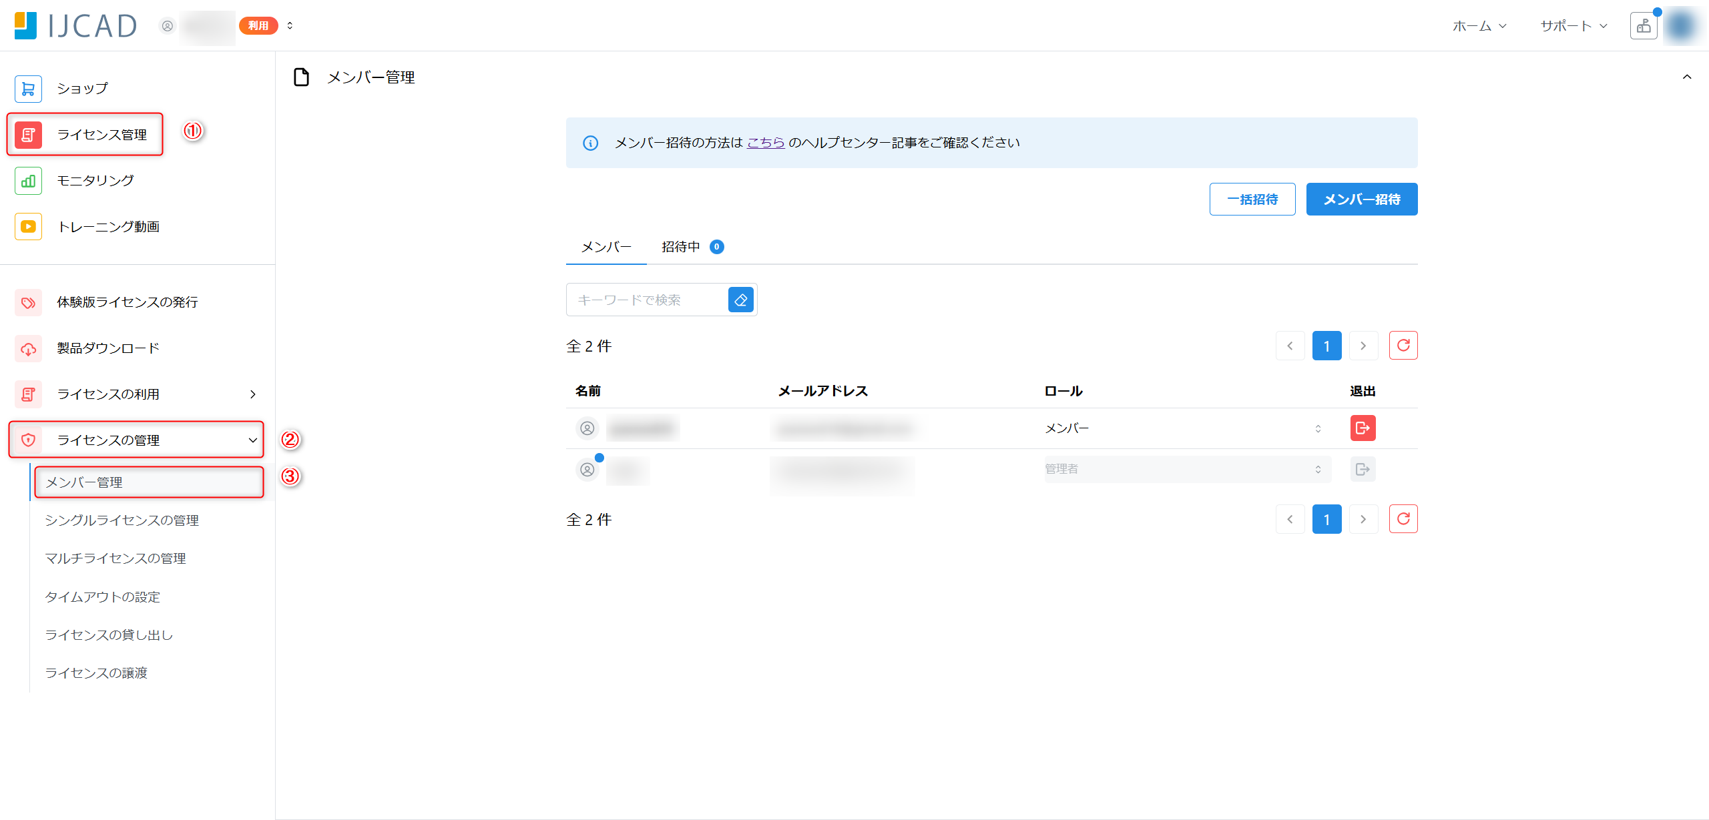
Task: Go to the next page of members
Action: 1363,345
